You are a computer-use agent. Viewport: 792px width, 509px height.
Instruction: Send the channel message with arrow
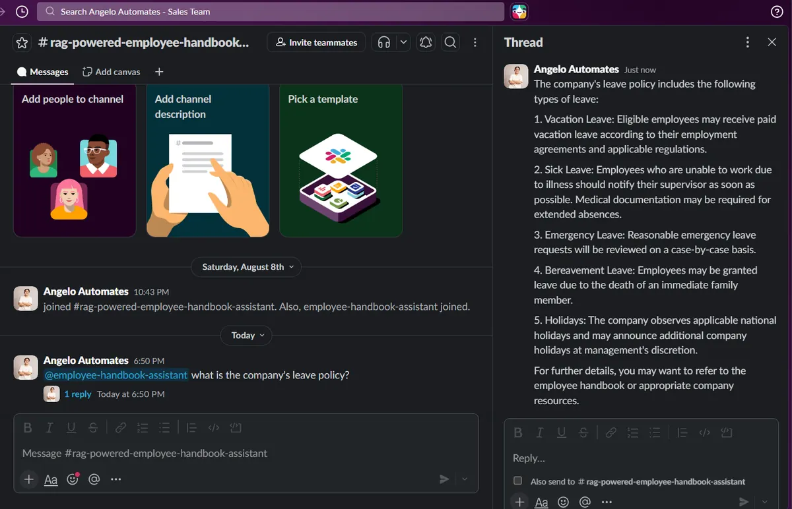pos(444,479)
